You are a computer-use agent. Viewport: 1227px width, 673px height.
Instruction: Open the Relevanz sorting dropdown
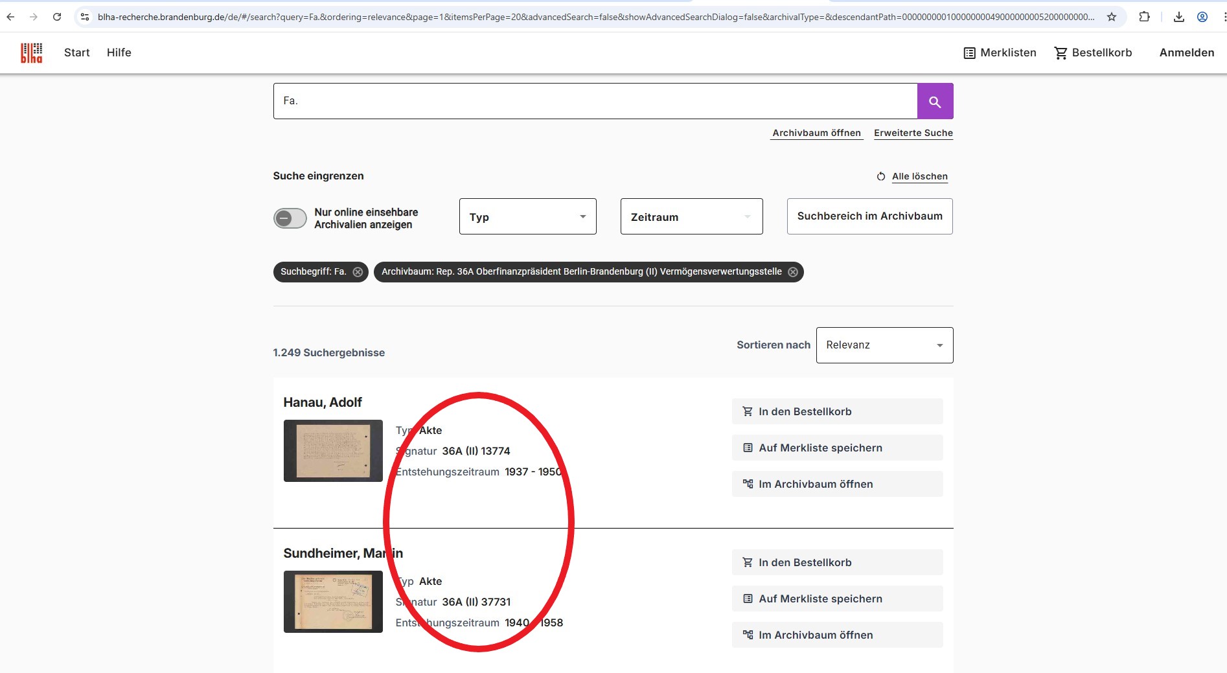(884, 345)
